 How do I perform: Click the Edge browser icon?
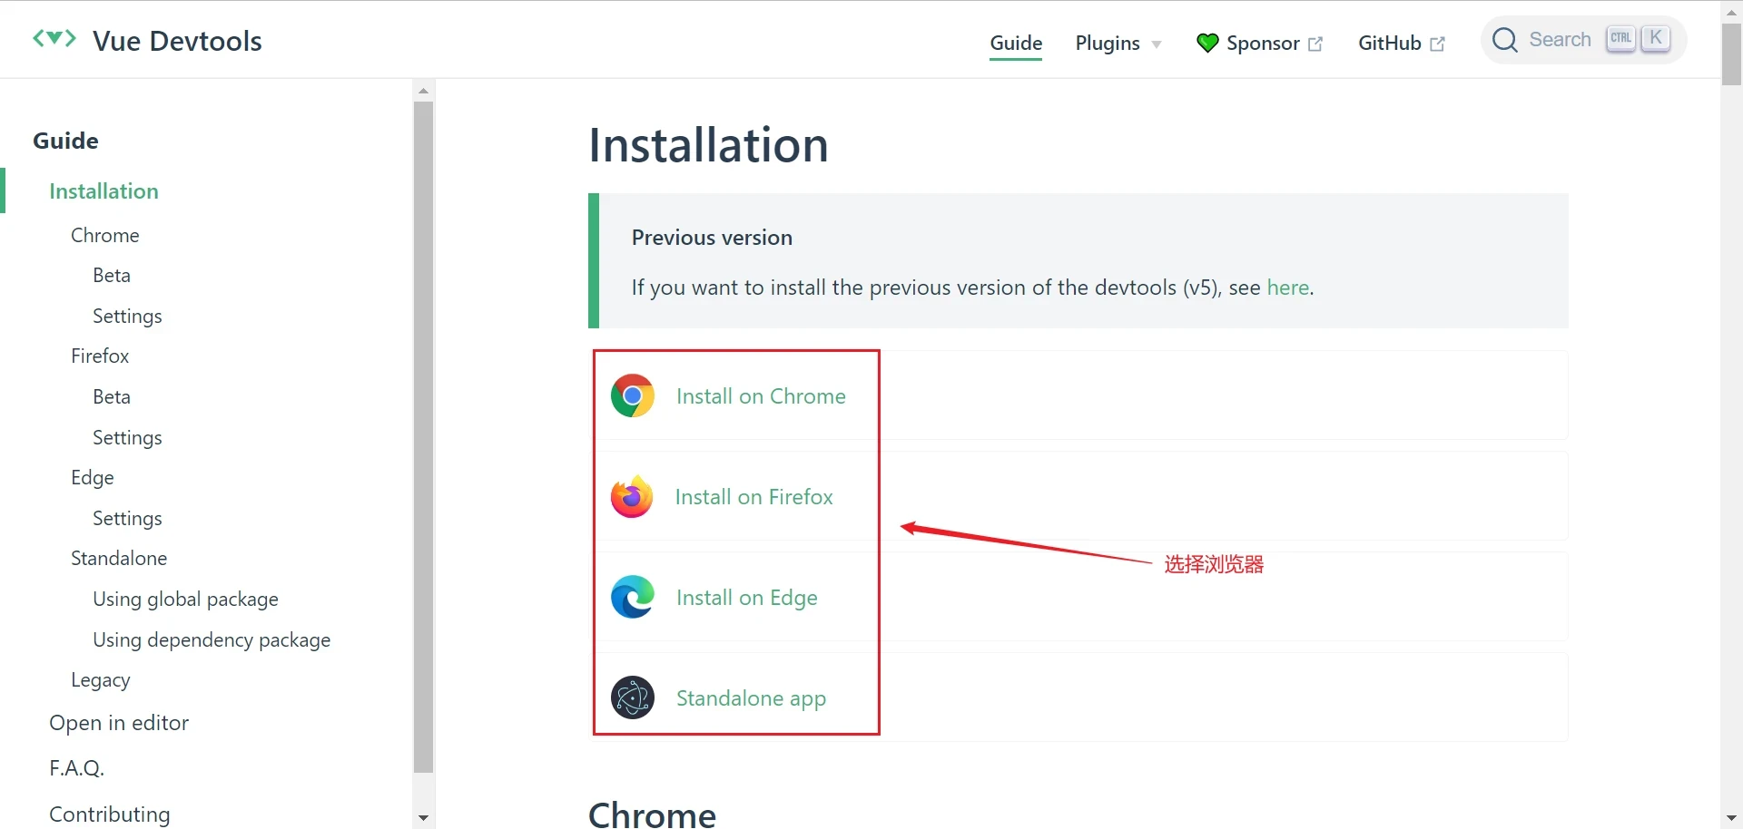(x=633, y=598)
